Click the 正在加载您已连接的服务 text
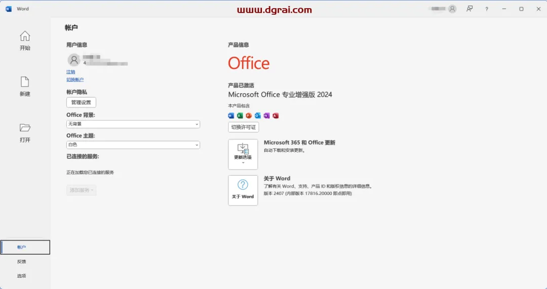This screenshot has height=289, width=547. coord(90,172)
